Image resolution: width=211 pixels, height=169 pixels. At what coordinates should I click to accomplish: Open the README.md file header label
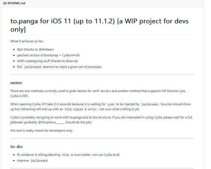click(16, 3)
